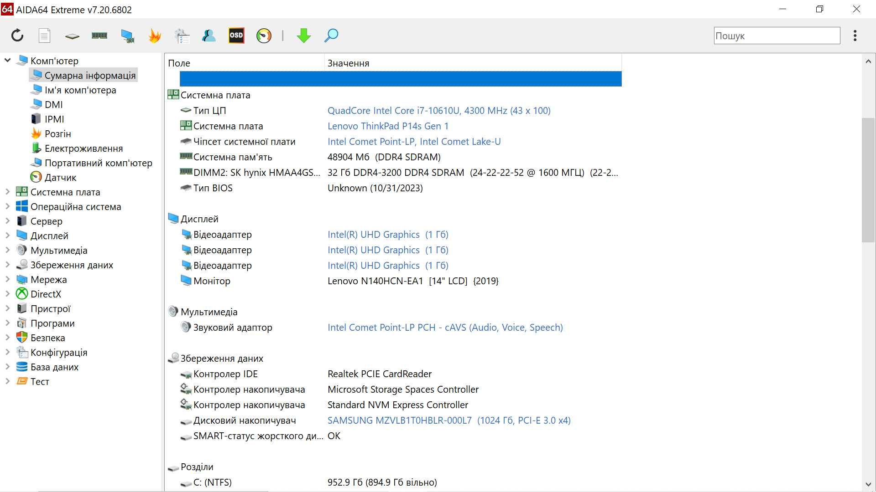Select Портативний комп'ютер tree item
This screenshot has width=876, height=492.
[98, 163]
